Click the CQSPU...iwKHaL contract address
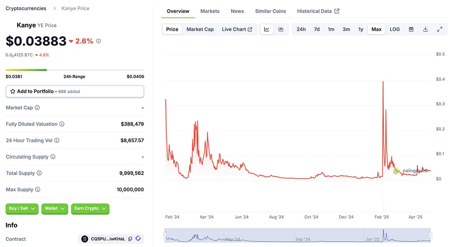 coord(108,239)
